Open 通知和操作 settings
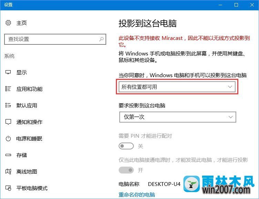Screen dimensions: 259x199 click(x=29, y=122)
